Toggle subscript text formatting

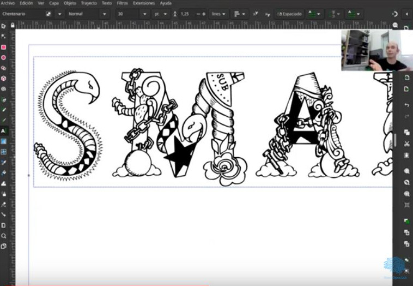[267, 14]
